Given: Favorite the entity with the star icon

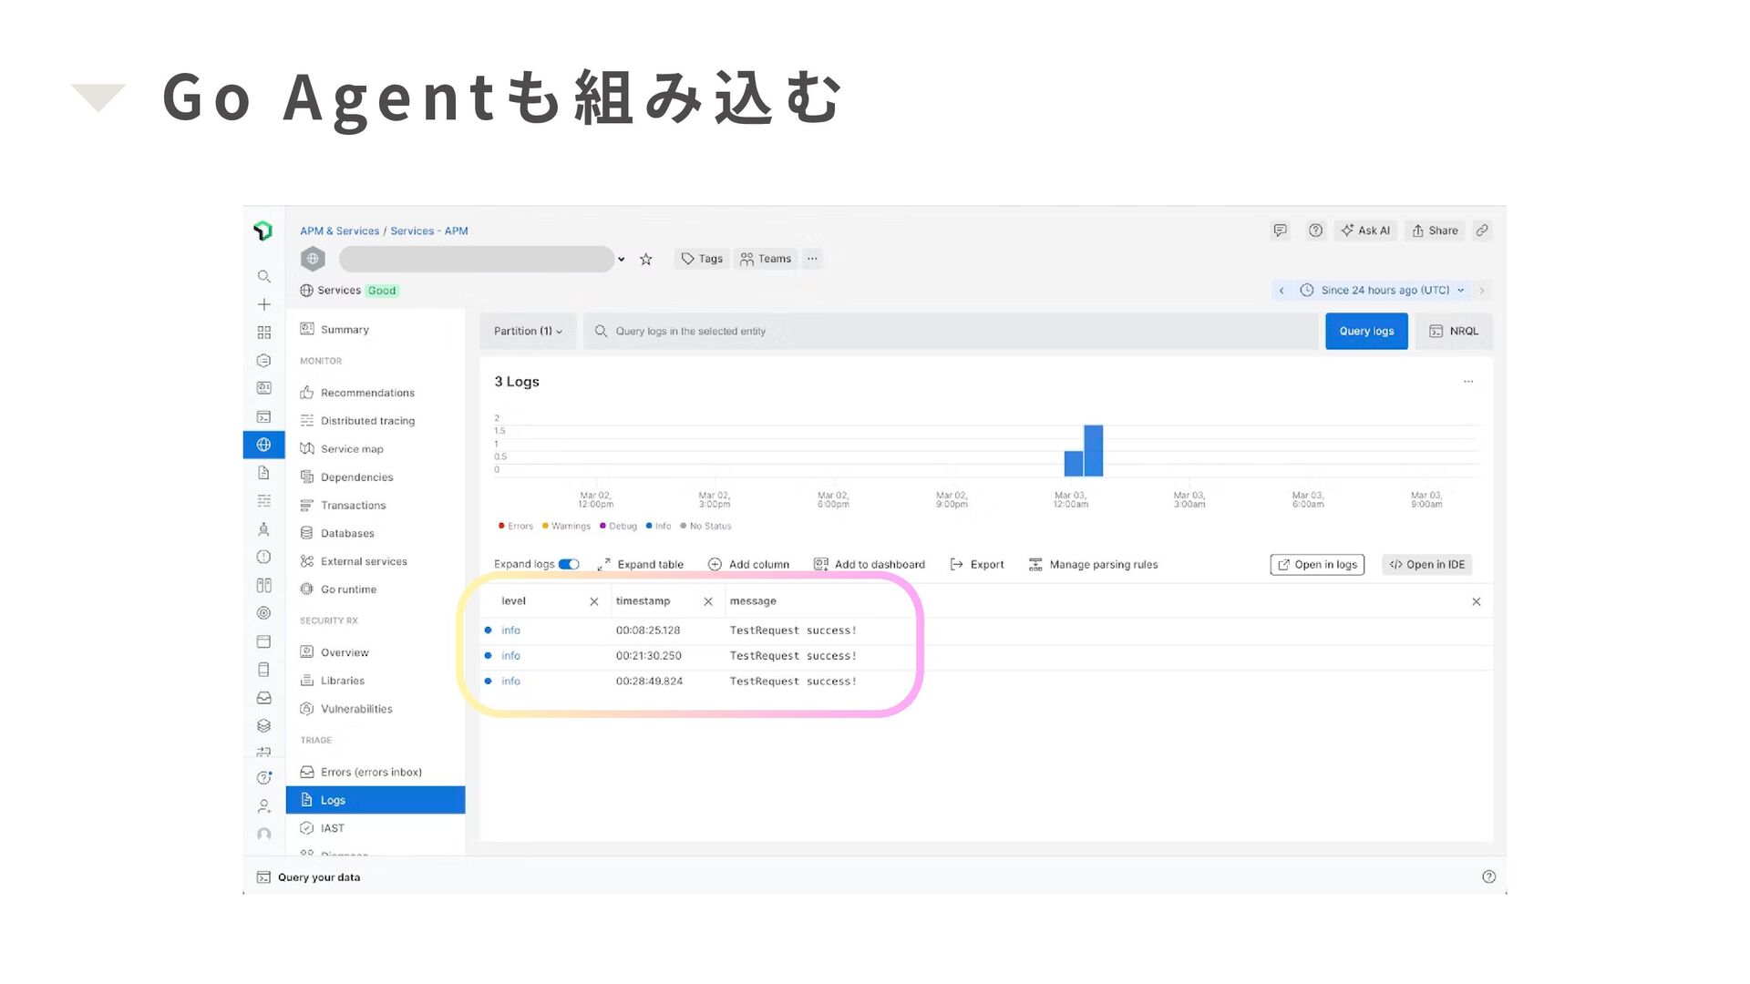Looking at the screenshot, I should tap(646, 260).
